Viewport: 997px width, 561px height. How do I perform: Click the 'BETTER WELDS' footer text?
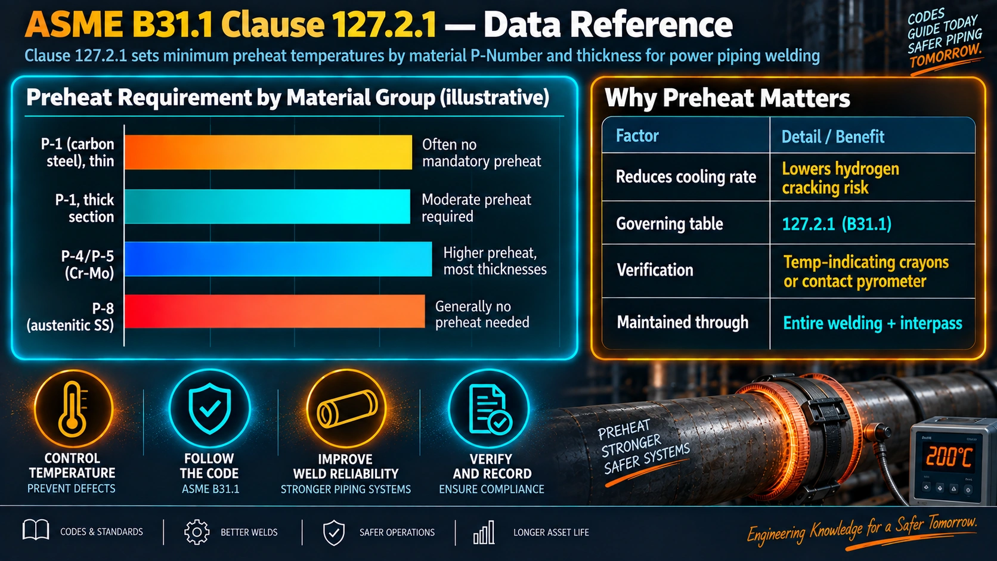(x=249, y=532)
